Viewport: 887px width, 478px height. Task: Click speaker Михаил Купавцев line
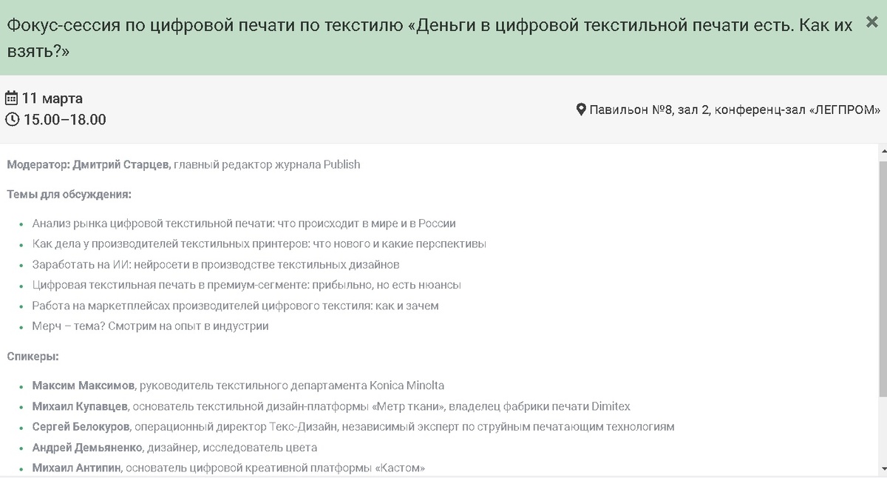[x=331, y=406]
